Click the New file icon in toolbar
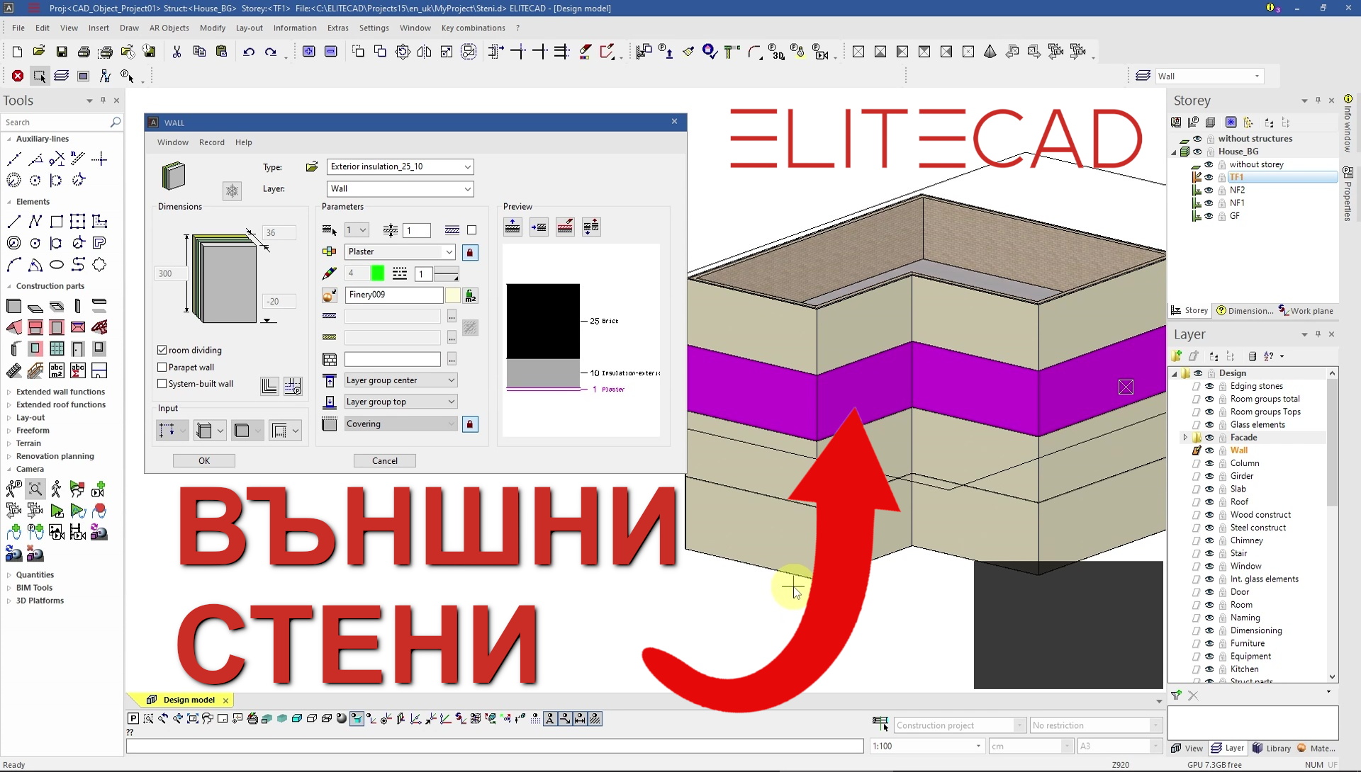Viewport: 1361px width, 772px height. click(x=17, y=52)
